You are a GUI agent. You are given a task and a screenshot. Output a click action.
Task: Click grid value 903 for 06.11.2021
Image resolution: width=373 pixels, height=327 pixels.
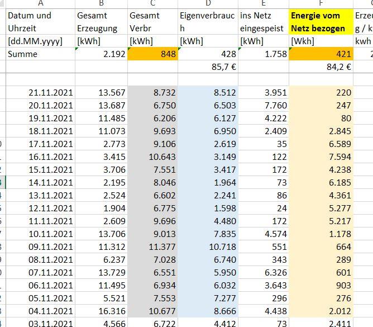point(321,285)
